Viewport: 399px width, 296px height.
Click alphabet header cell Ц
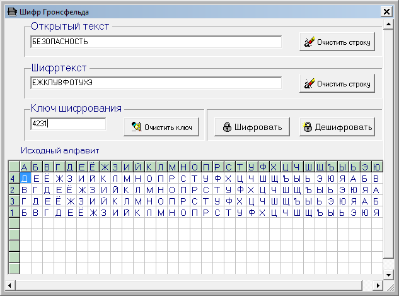(286, 167)
